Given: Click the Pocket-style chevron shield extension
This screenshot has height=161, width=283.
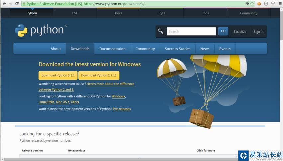Looking at the screenshot, I should [x=273, y=4].
